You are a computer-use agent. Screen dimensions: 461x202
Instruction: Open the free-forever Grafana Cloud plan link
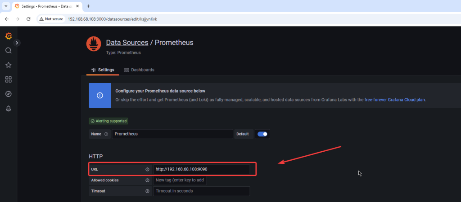[x=394, y=100]
